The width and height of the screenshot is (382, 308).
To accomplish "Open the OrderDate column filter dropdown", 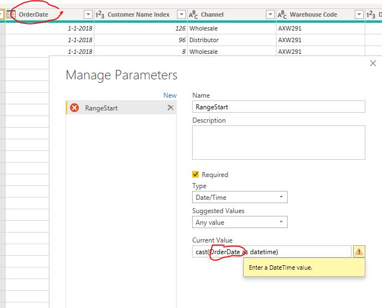I will pyautogui.click(x=88, y=14).
